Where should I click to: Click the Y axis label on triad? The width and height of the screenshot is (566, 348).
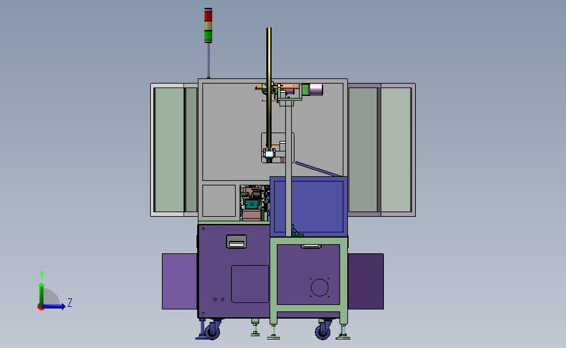42,275
